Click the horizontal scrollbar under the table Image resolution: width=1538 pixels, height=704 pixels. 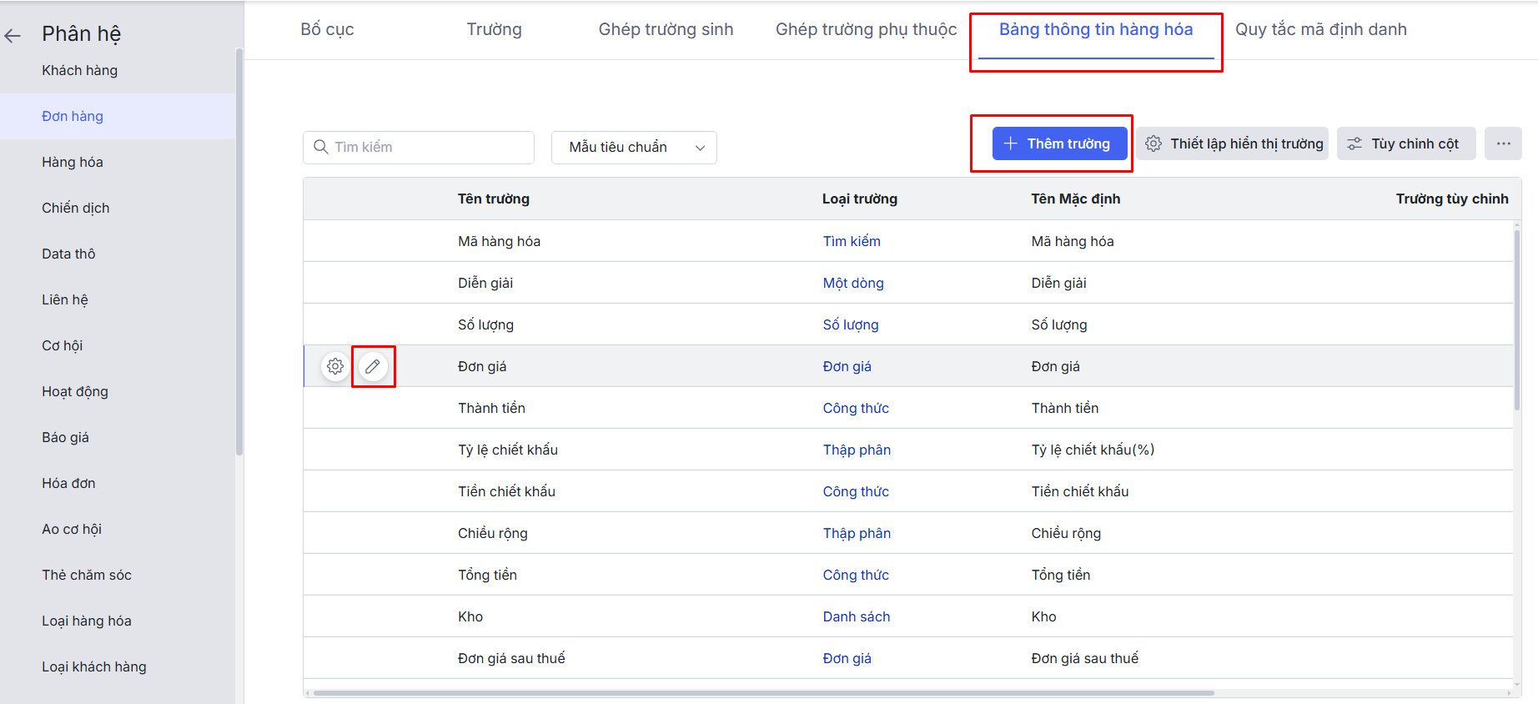(x=762, y=692)
